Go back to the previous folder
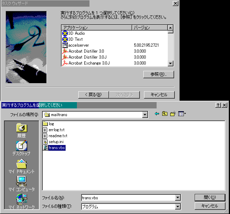 tap(157, 114)
